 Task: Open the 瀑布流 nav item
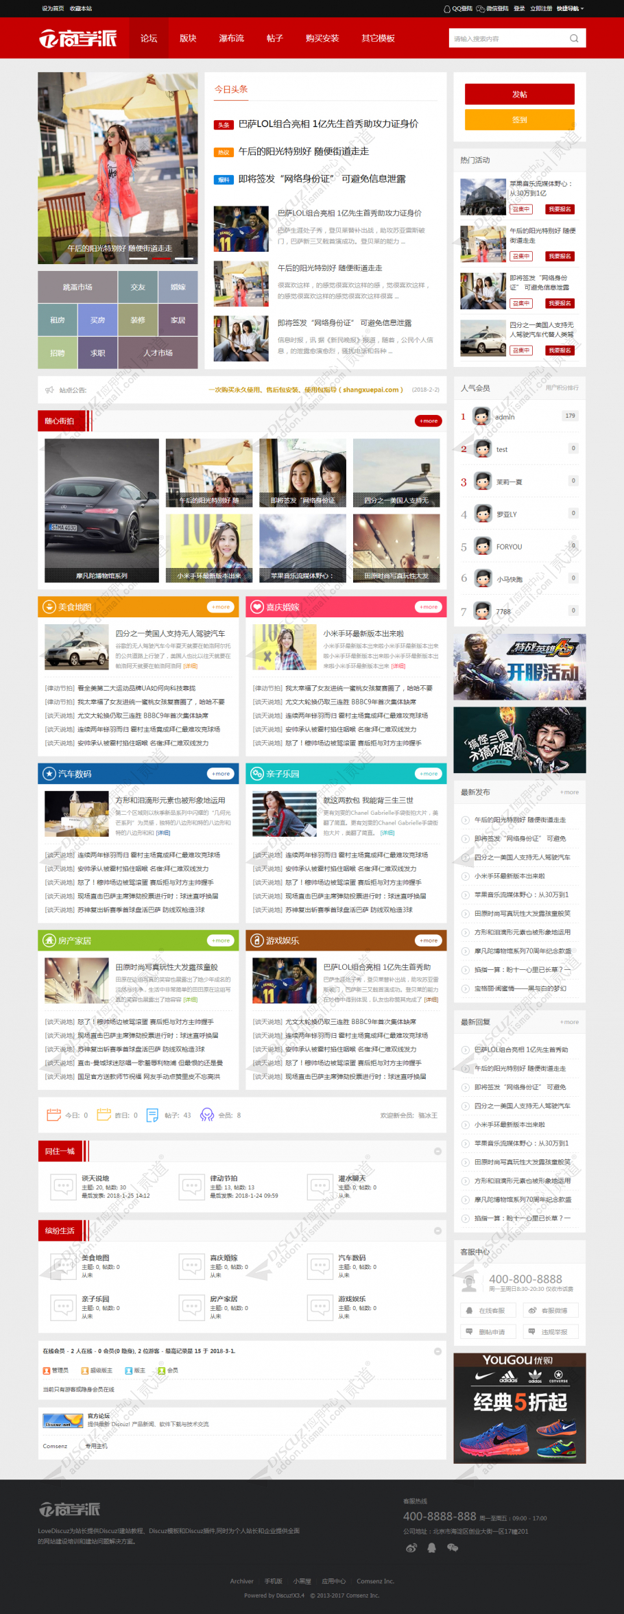231,38
